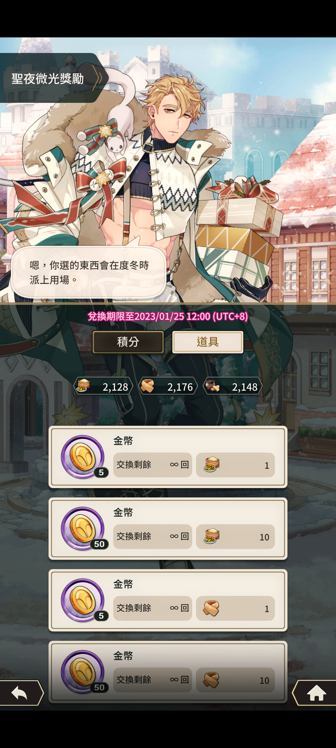Tap the pot currency counter 2,148
336x748 pixels.
coord(233,386)
